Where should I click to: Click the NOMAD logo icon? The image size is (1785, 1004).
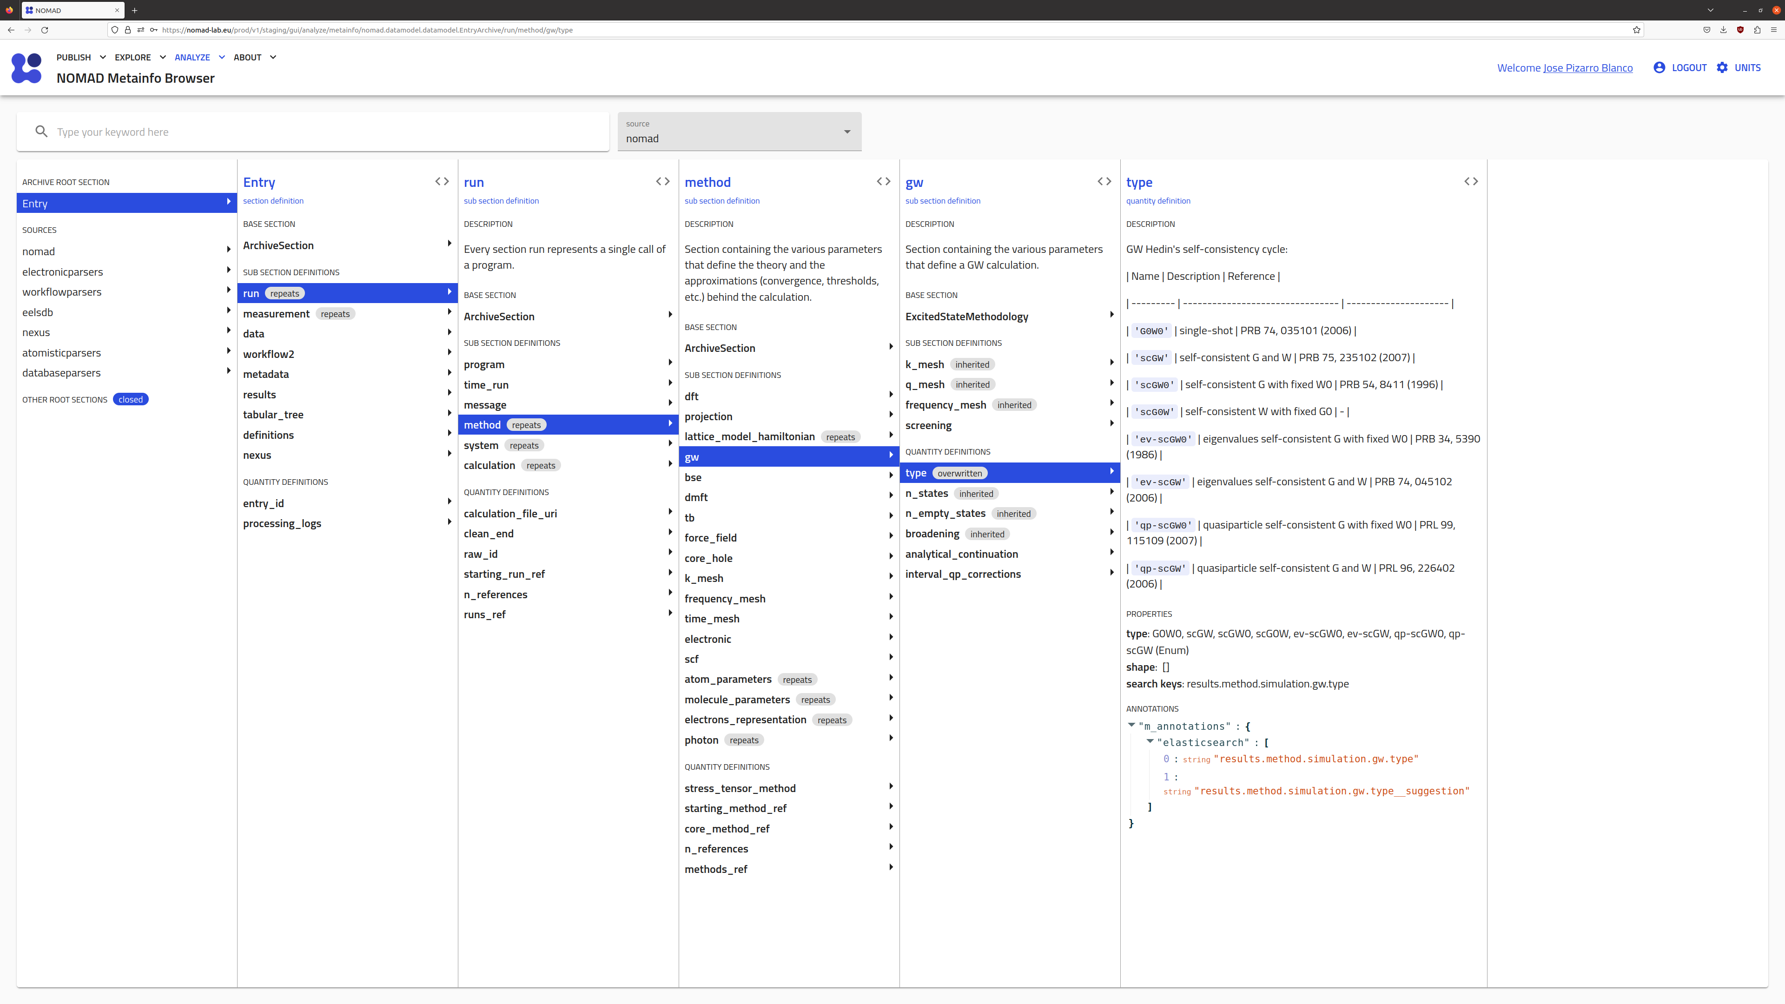[26, 68]
